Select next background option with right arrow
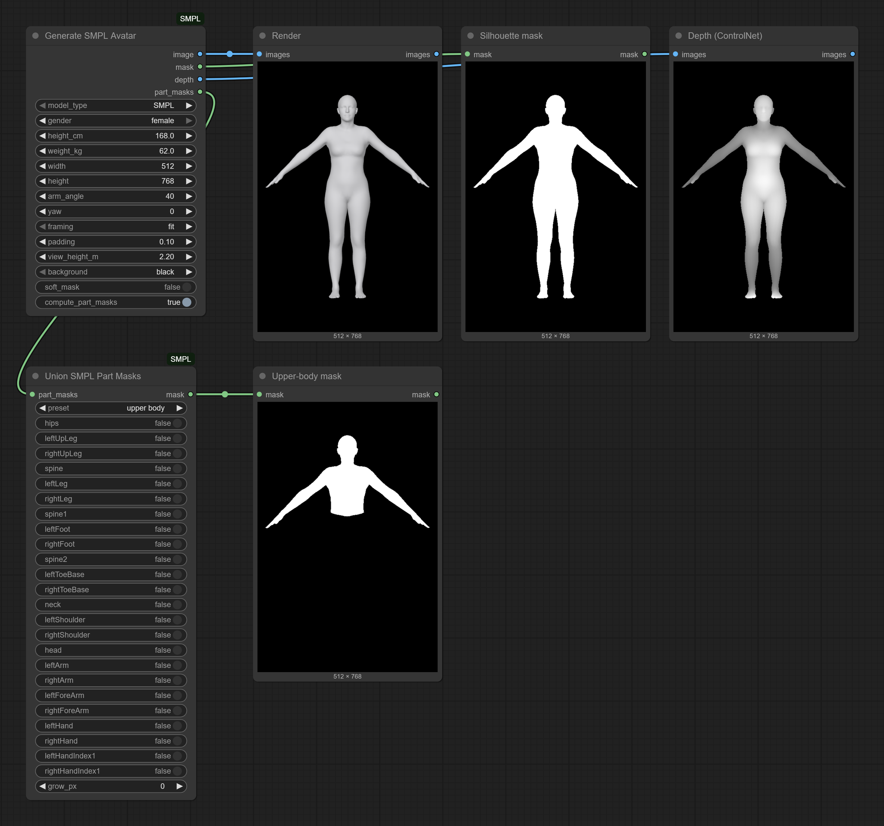The width and height of the screenshot is (884, 826). tap(189, 272)
